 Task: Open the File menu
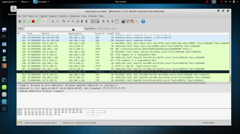[x=19, y=16]
